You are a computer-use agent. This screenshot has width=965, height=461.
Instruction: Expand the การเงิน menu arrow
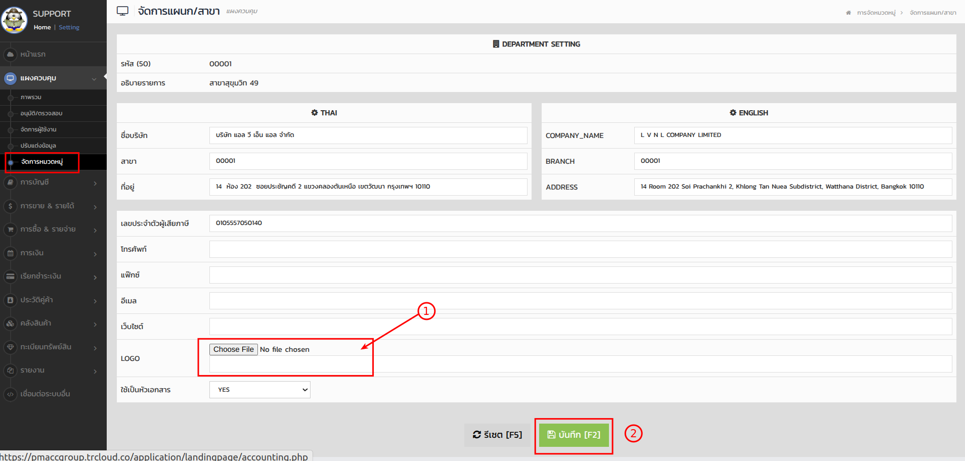tap(95, 254)
